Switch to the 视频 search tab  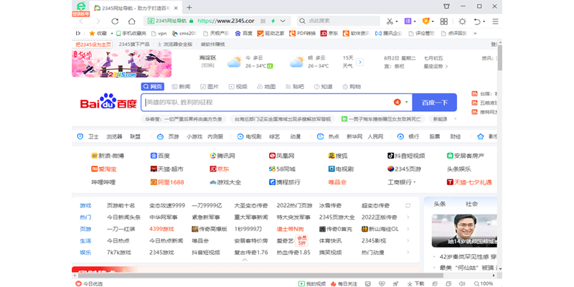click(x=238, y=87)
